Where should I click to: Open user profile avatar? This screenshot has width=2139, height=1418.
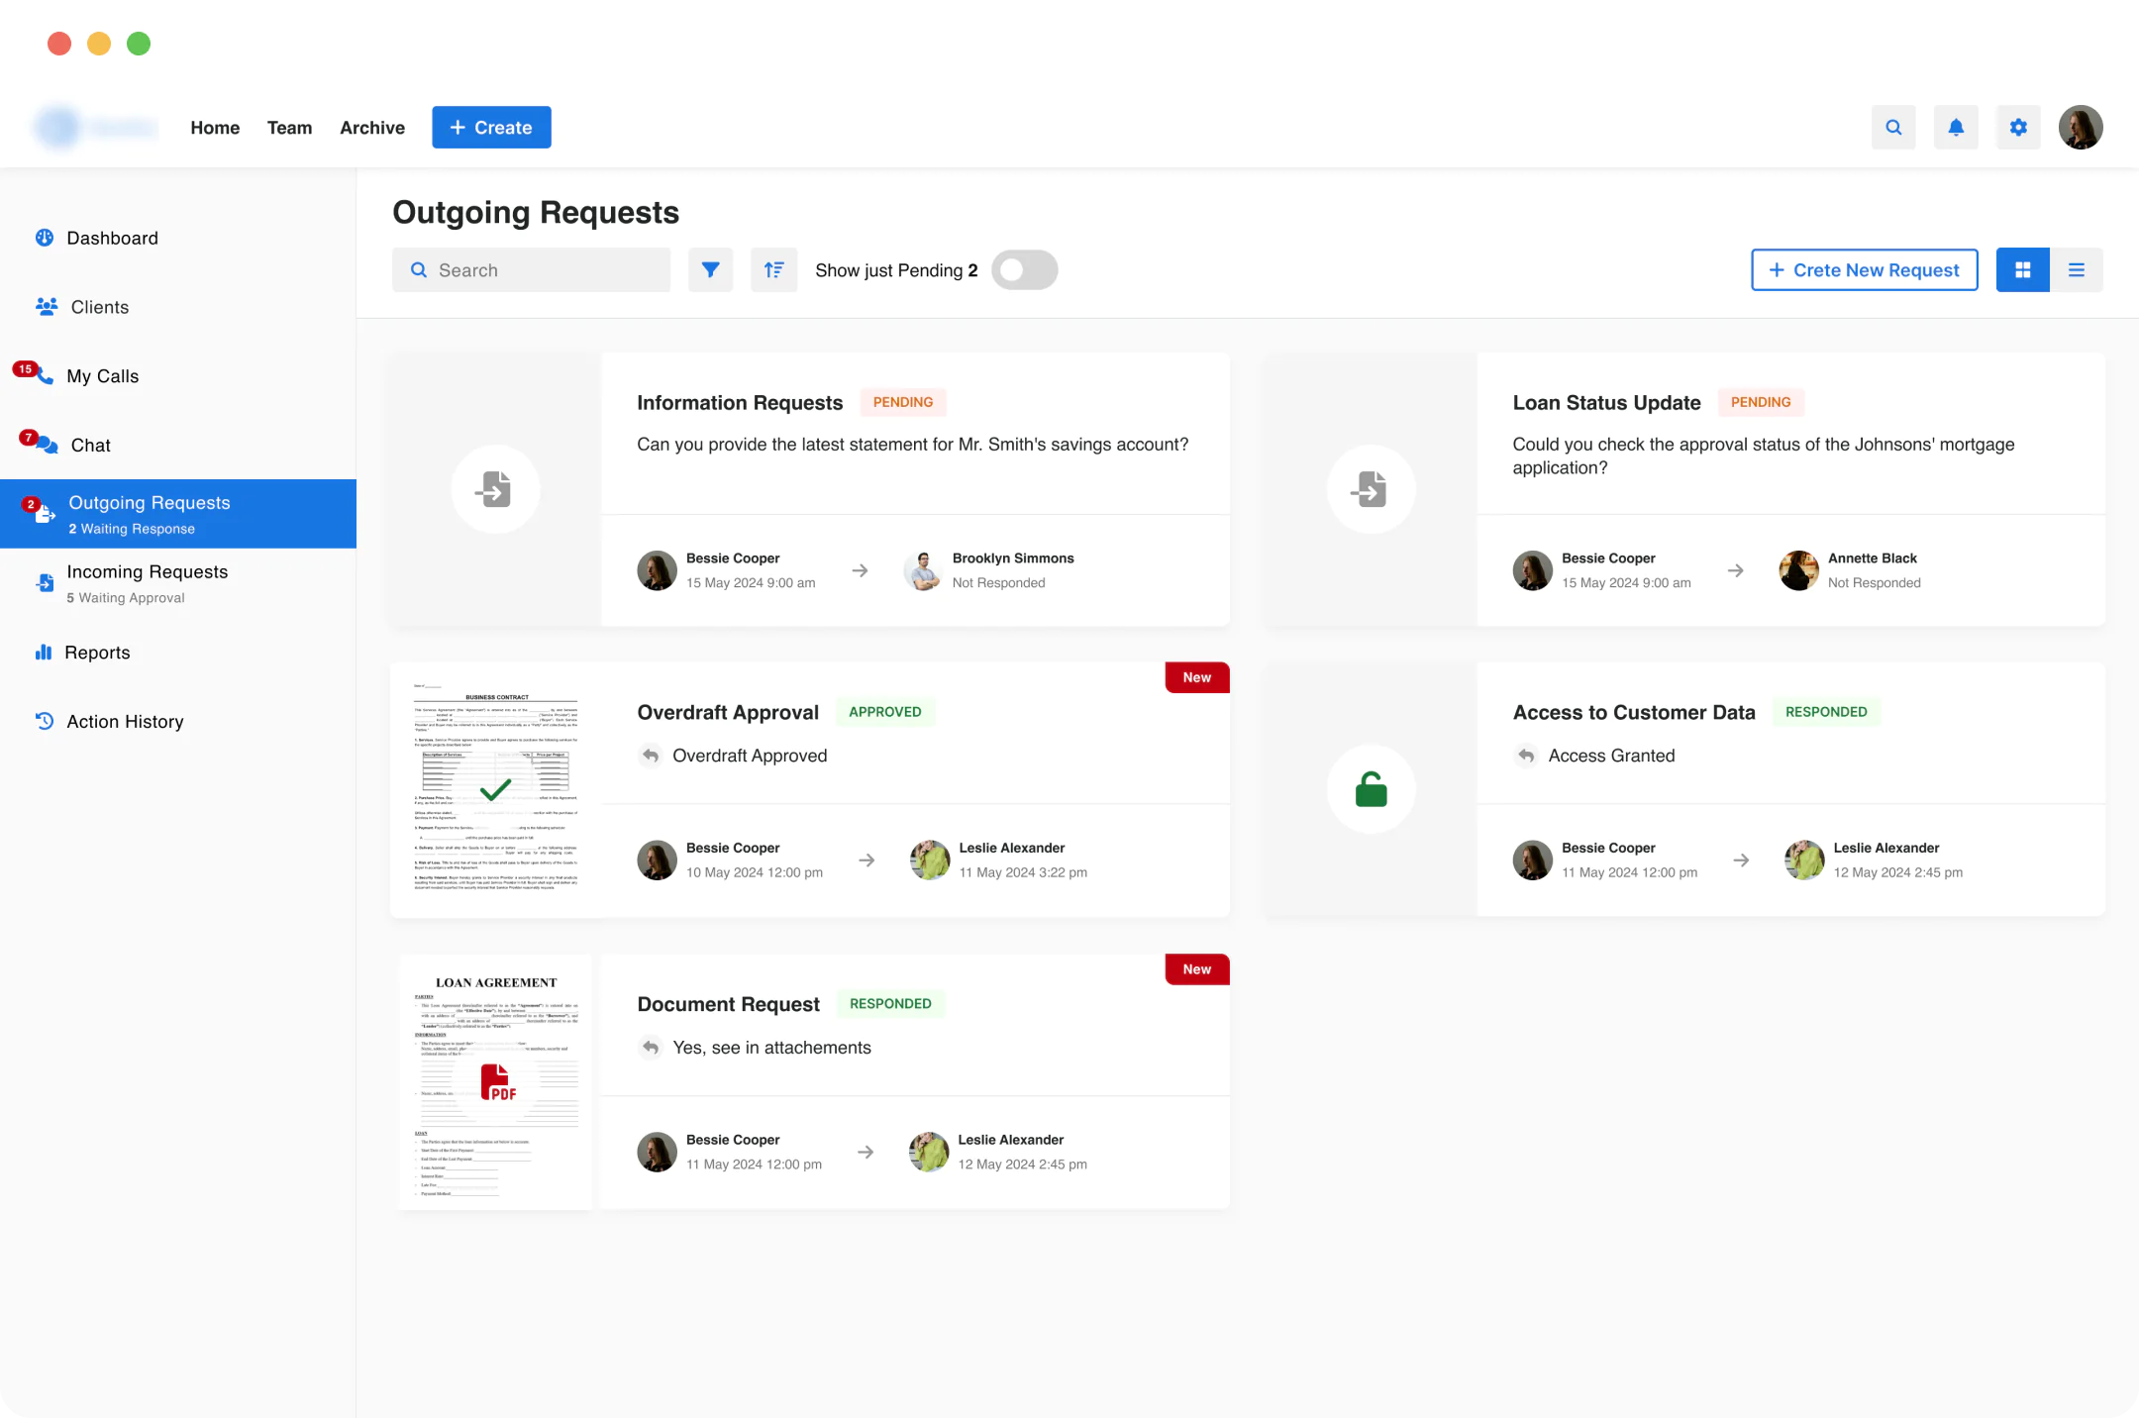(2081, 128)
